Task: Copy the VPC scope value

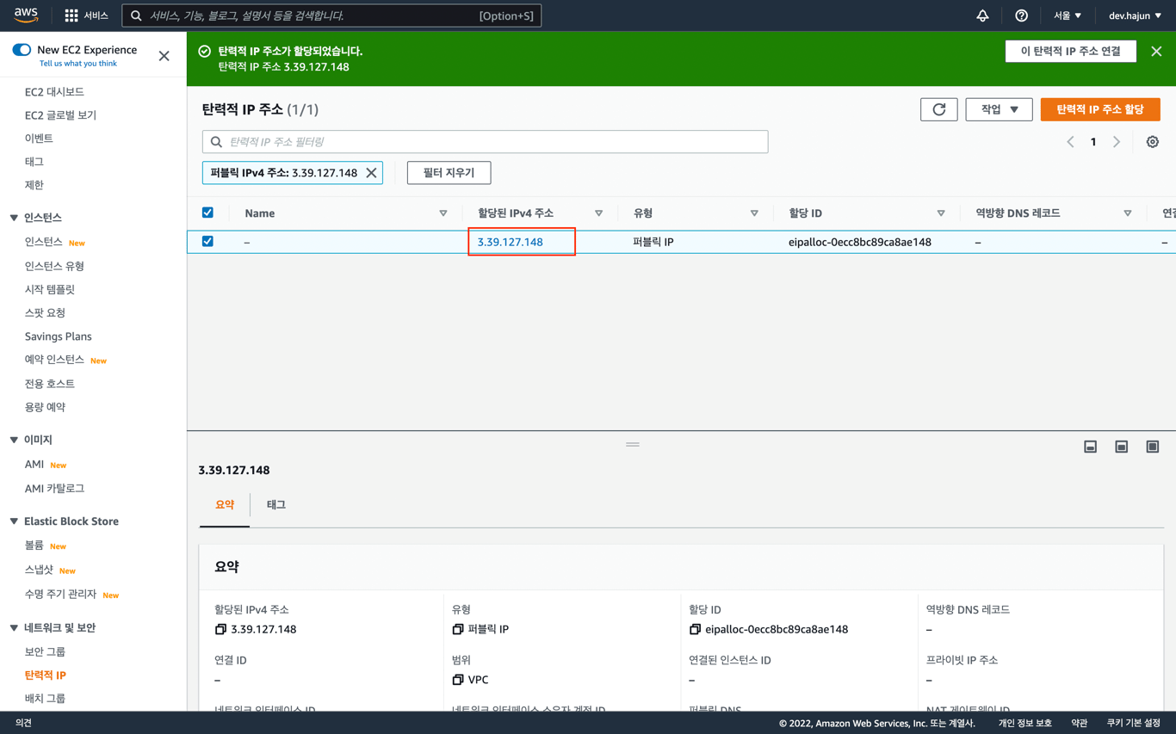Action: coord(458,680)
